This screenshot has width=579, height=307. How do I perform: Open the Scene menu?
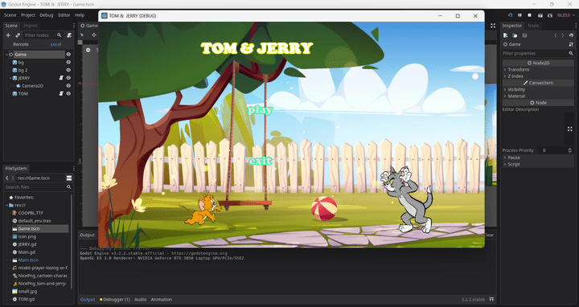[10, 15]
